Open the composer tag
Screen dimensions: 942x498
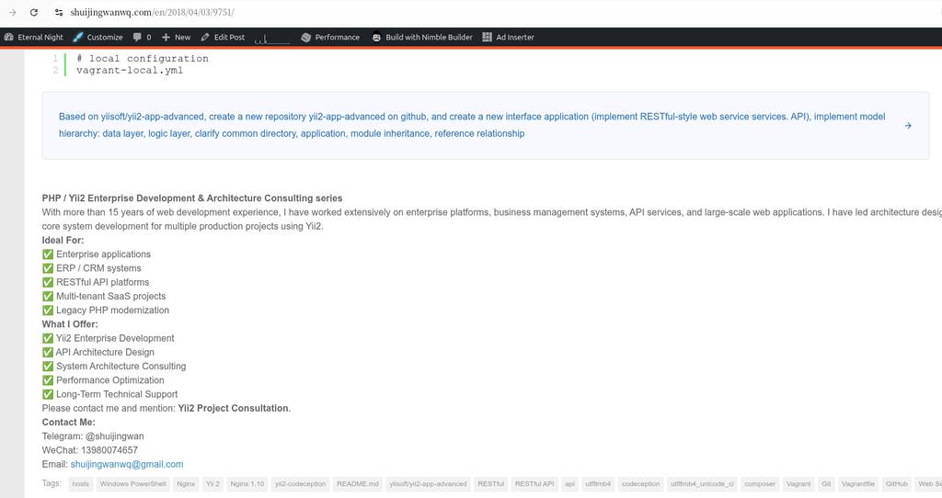[x=760, y=483]
